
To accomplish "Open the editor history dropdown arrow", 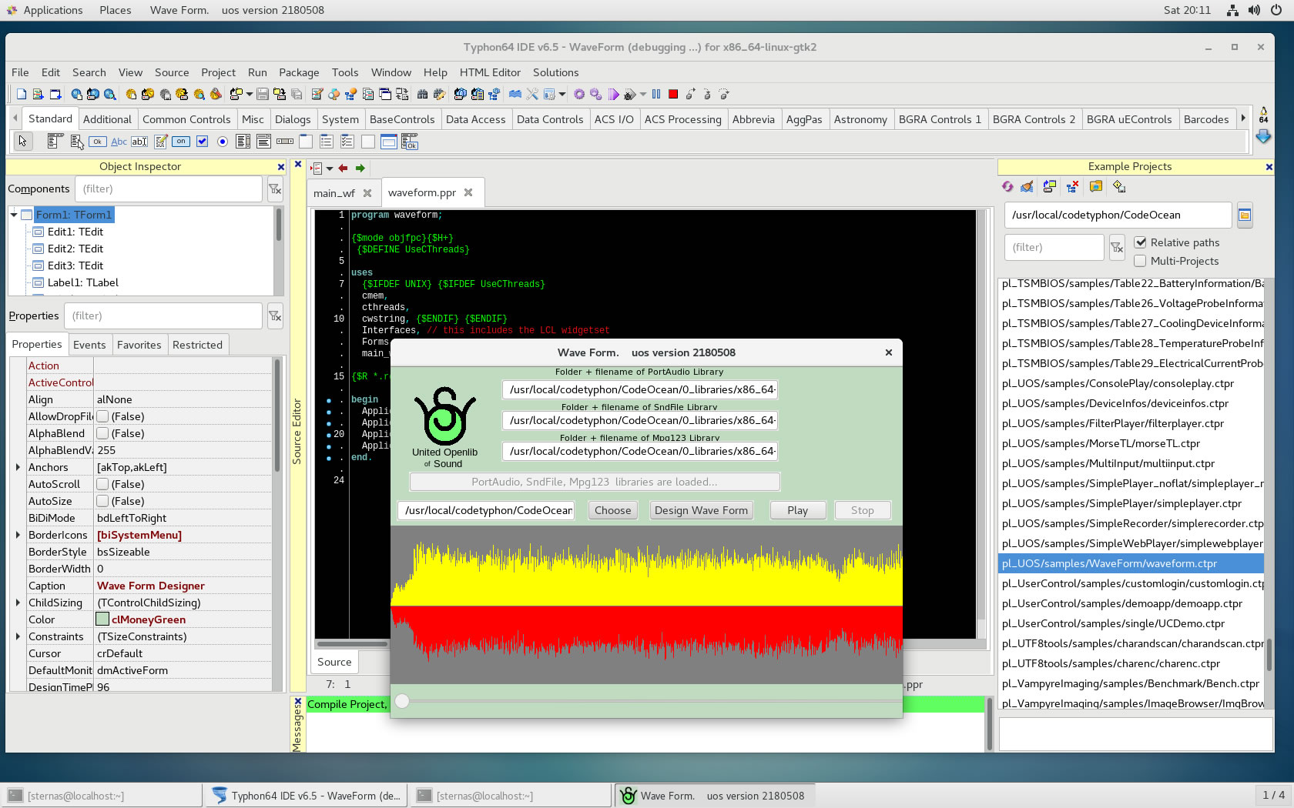I will coord(330,168).
